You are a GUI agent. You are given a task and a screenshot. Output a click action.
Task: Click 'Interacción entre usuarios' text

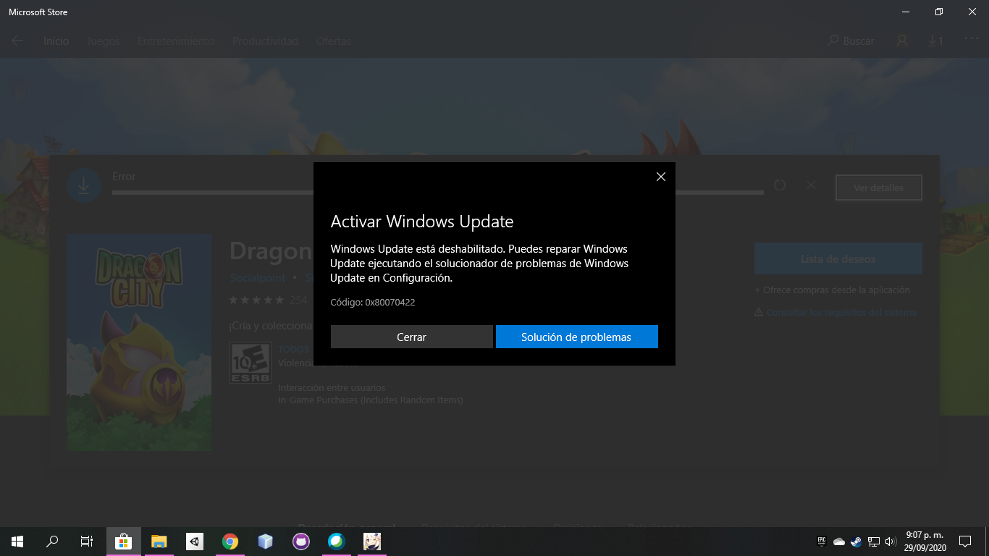point(332,388)
